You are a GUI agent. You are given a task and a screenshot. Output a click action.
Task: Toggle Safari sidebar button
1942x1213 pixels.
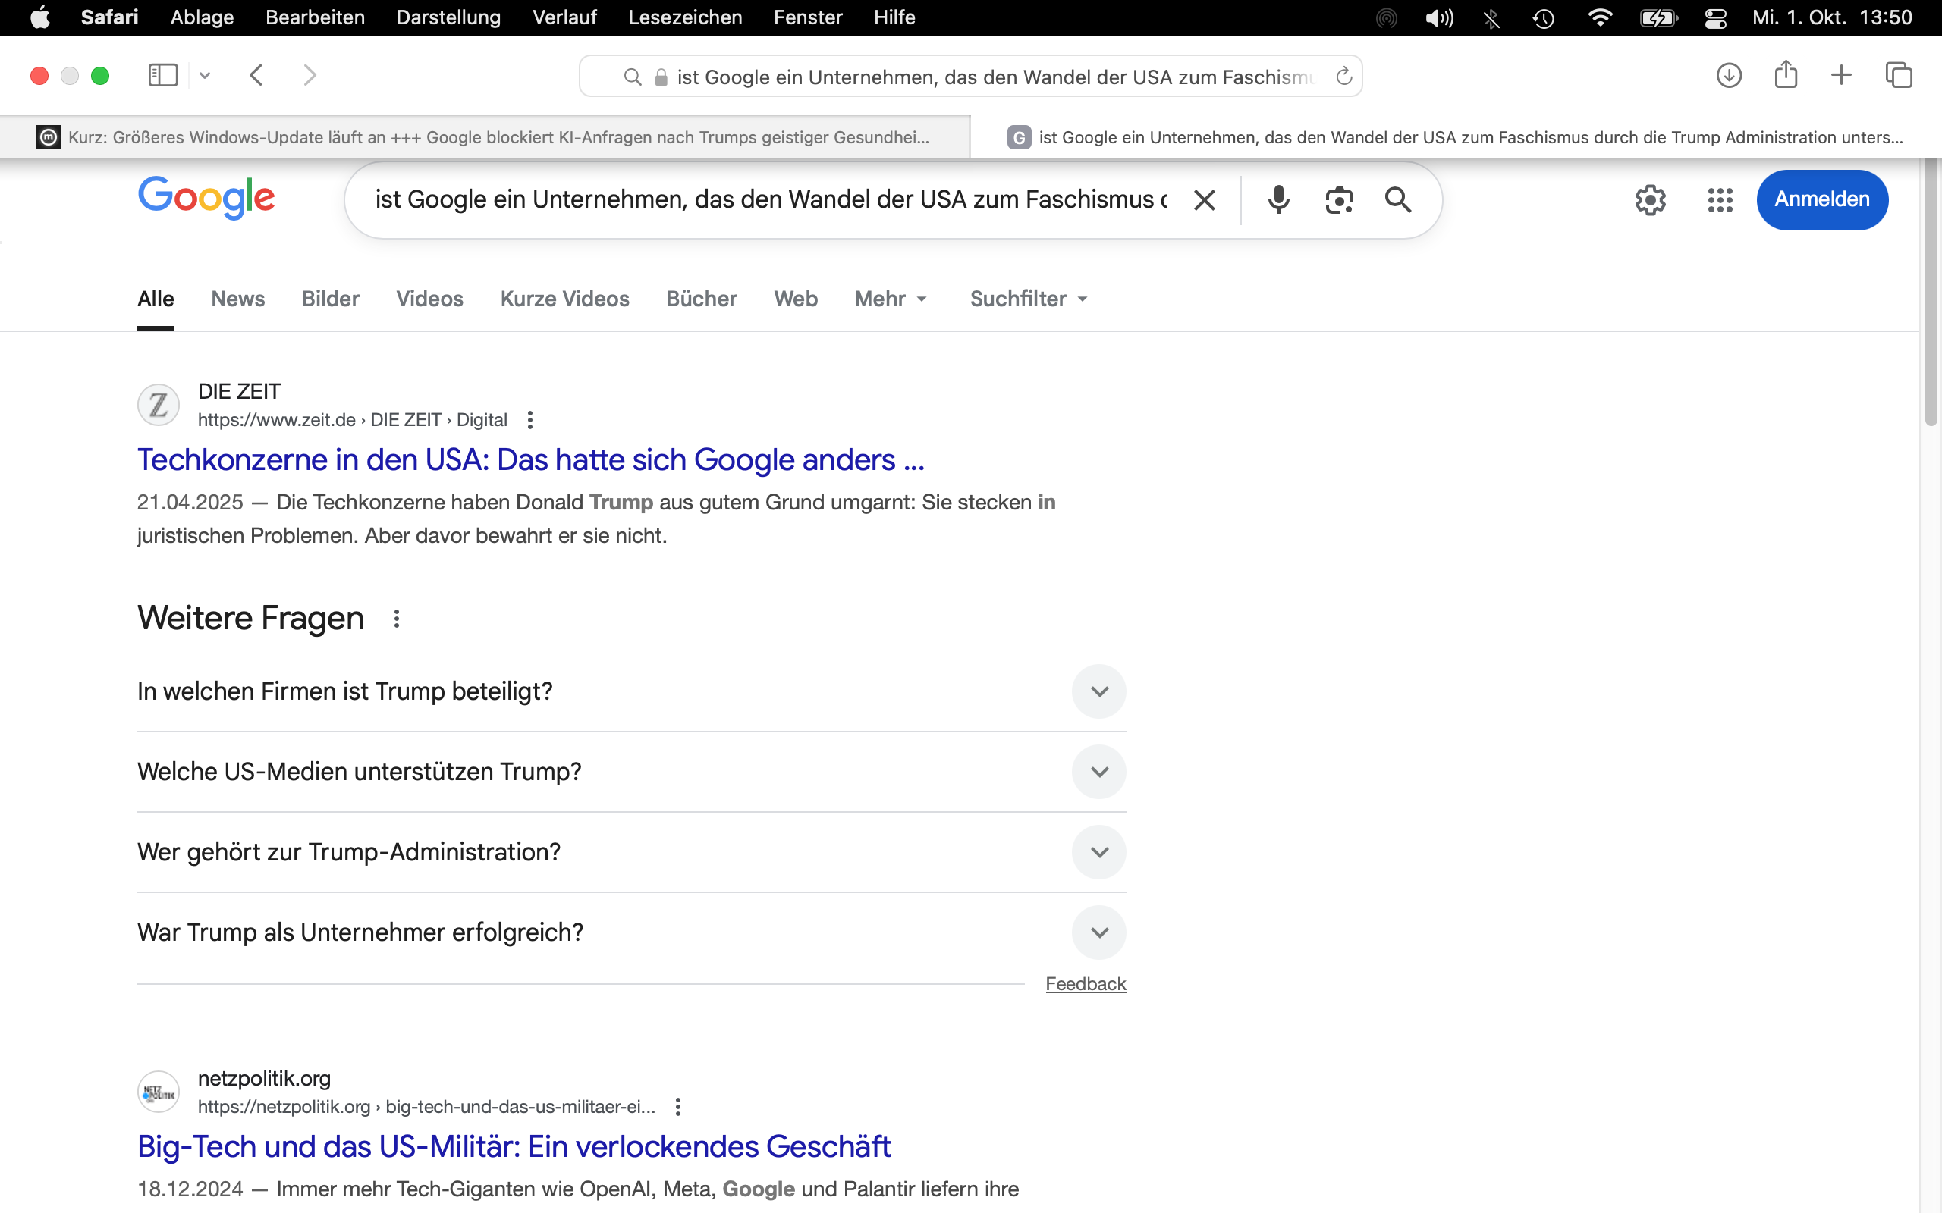pyautogui.click(x=163, y=75)
